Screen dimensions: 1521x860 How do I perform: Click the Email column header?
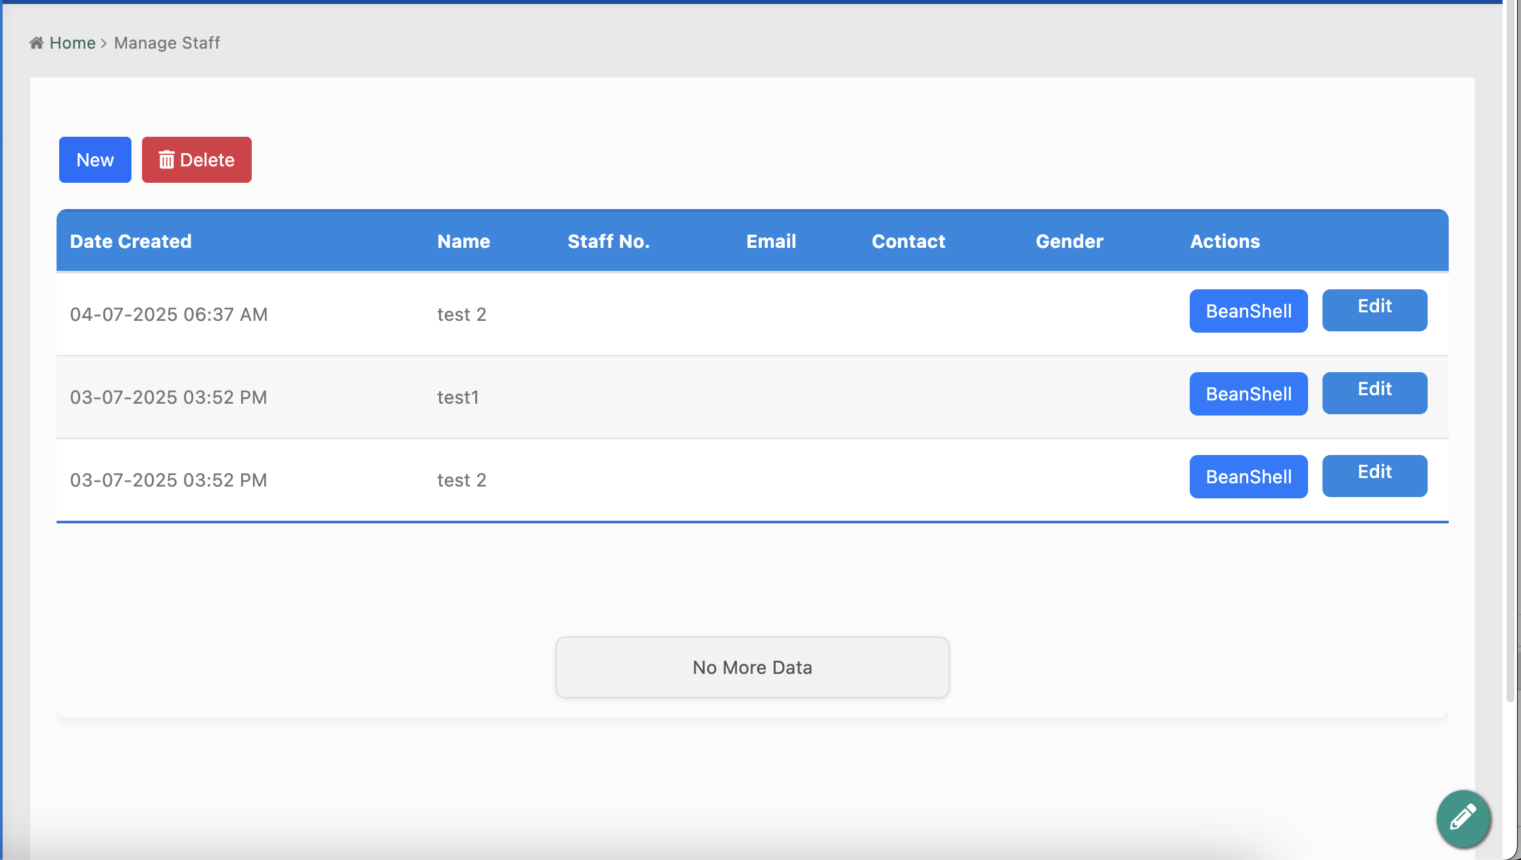[771, 241]
